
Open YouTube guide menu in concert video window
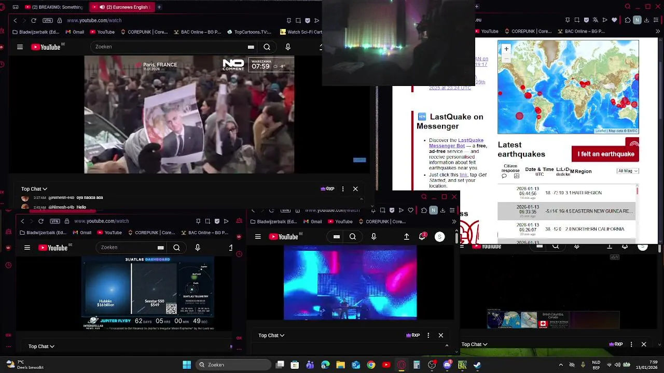tap(258, 237)
